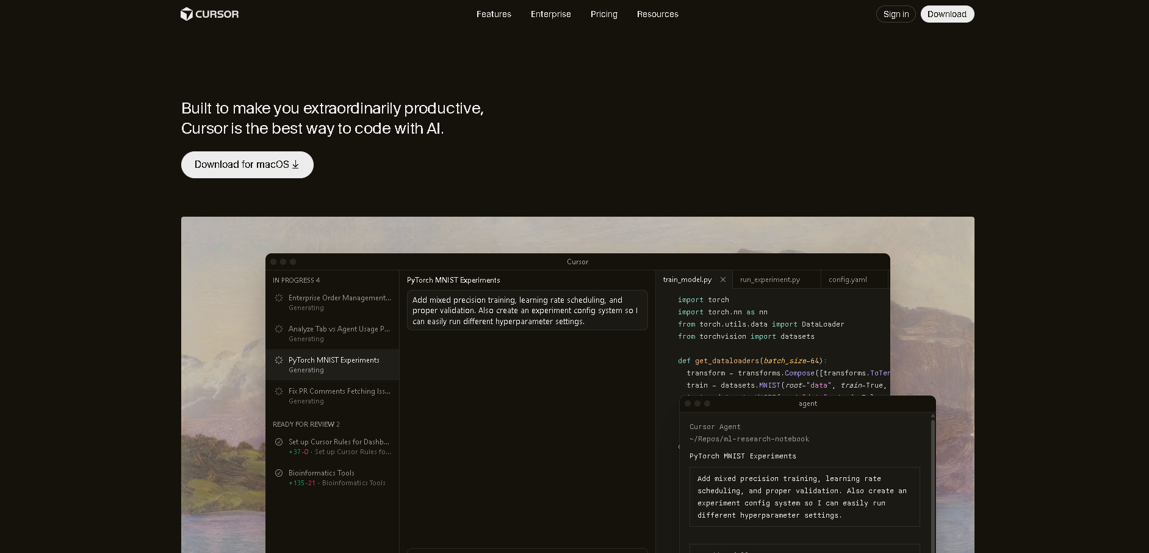Viewport: 1149px width, 553px height.
Task: Click the READY FOR REVIEW 2 section header
Action: 306,424
